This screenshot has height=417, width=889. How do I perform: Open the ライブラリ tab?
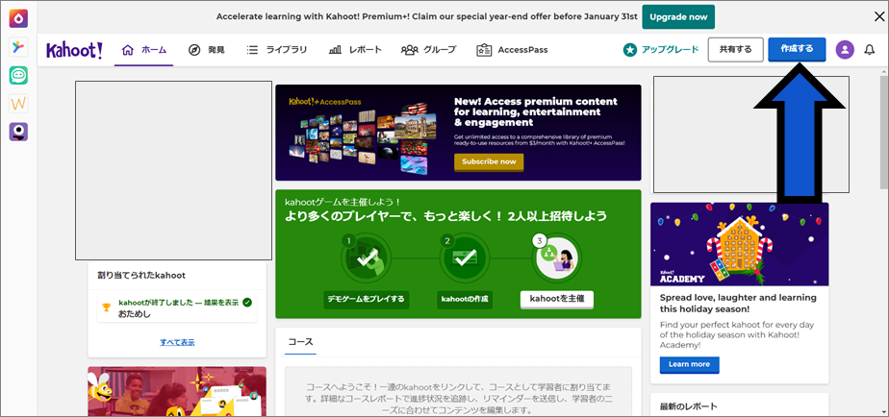click(x=277, y=50)
